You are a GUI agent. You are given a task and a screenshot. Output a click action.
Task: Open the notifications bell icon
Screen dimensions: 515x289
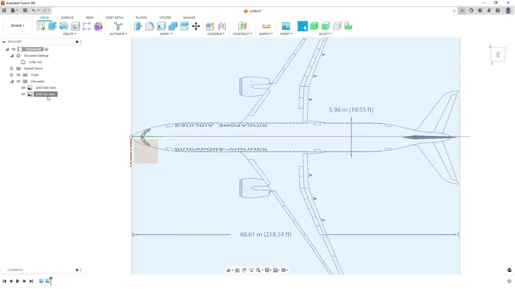[489, 11]
